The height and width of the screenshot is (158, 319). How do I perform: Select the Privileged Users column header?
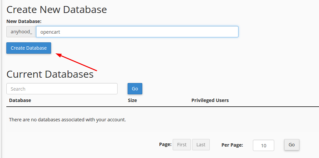click(210, 100)
